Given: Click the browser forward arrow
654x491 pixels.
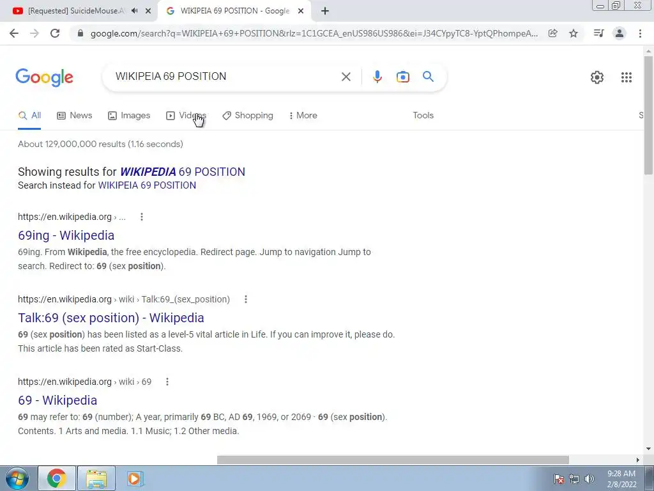Looking at the screenshot, I should pos(34,33).
